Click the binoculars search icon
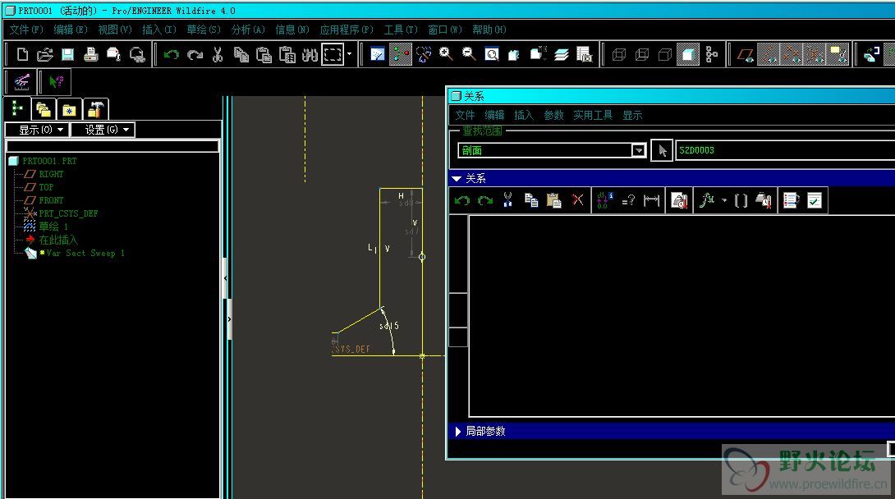This screenshot has width=895, height=499. 310,55
